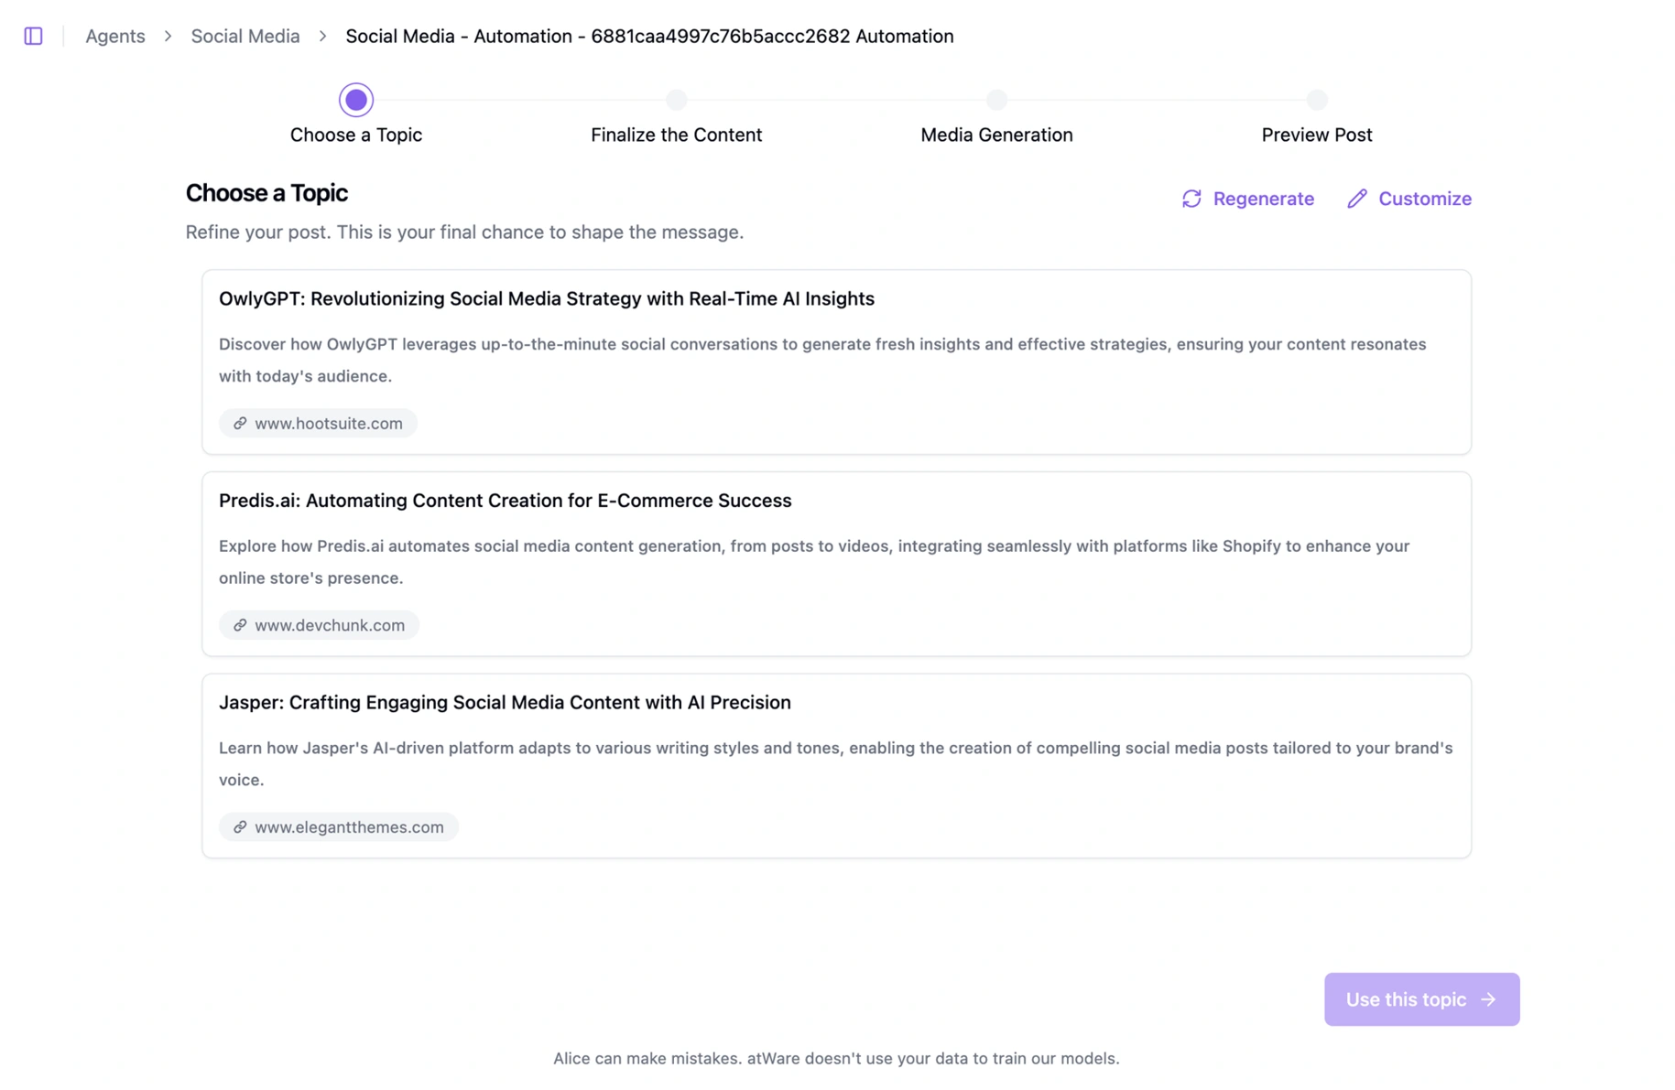Select the OwlyGPT topic card
The height and width of the screenshot is (1090, 1675).
click(835, 361)
